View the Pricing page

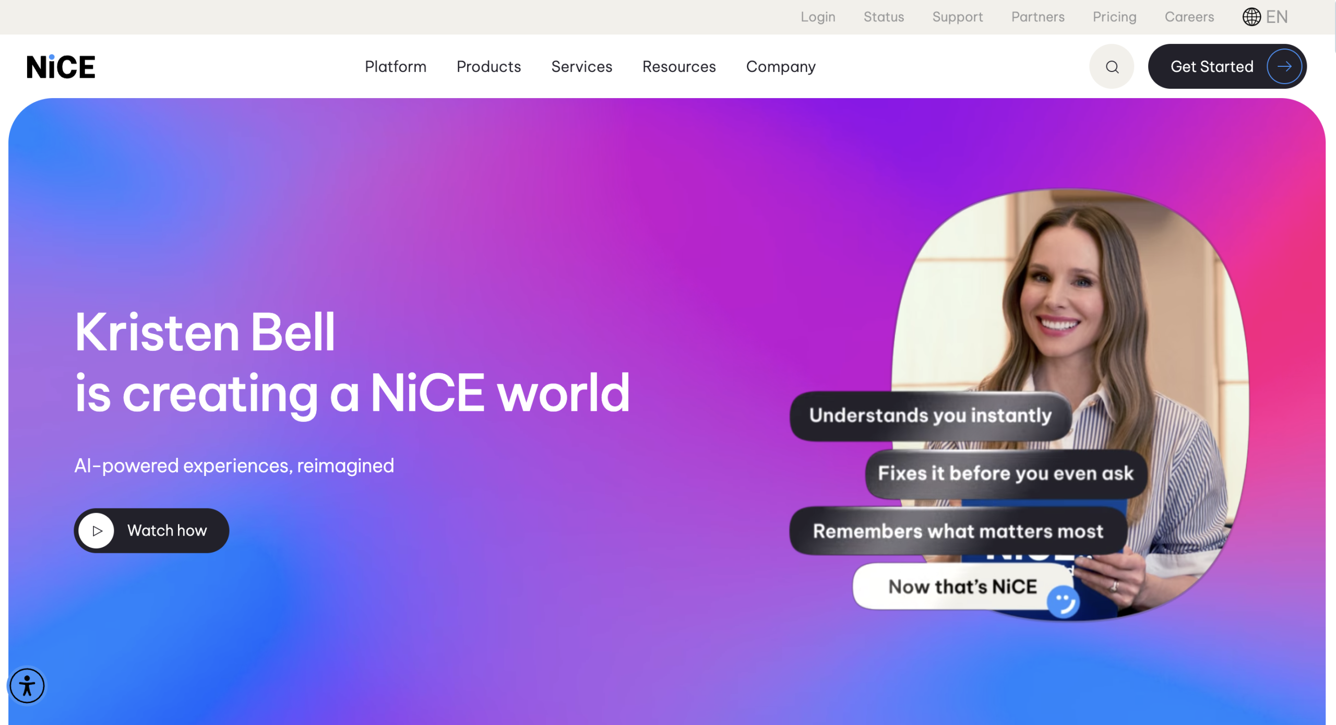tap(1115, 17)
